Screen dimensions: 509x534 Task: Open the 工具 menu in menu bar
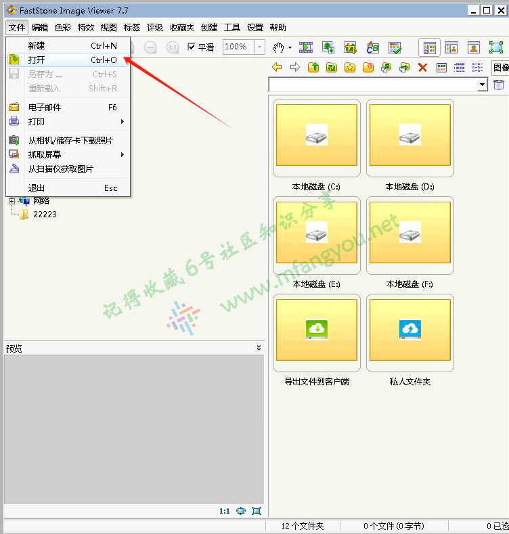pyautogui.click(x=232, y=28)
